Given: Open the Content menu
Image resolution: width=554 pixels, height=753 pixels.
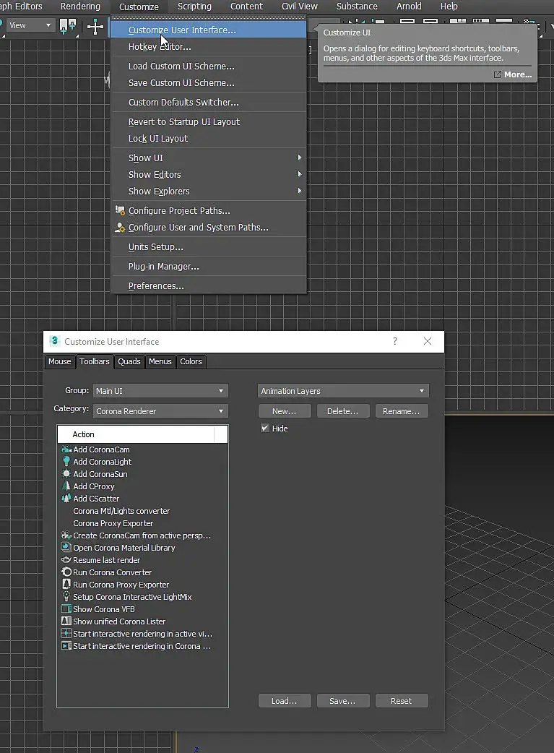Looking at the screenshot, I should coord(246,7).
